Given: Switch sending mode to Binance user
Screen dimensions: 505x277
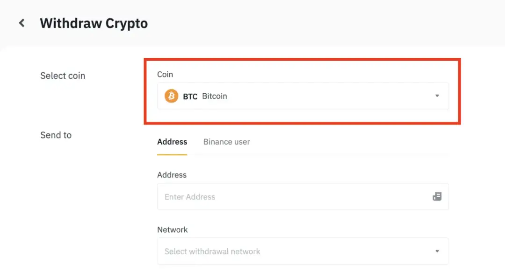Looking at the screenshot, I should 226,142.
